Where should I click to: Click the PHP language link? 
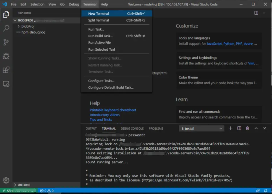(239, 44)
